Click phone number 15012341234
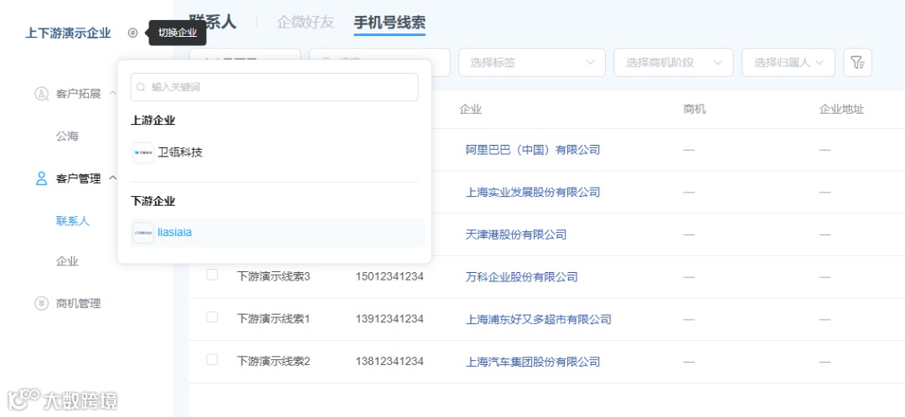The height and width of the screenshot is (417, 905). pos(390,277)
